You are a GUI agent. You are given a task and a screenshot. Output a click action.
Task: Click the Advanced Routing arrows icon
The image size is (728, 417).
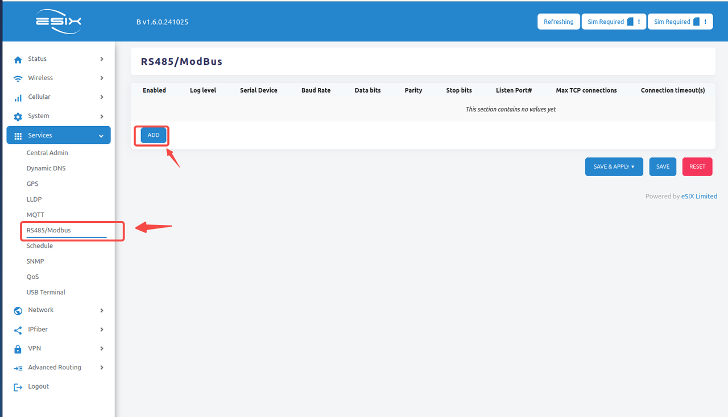(x=18, y=368)
